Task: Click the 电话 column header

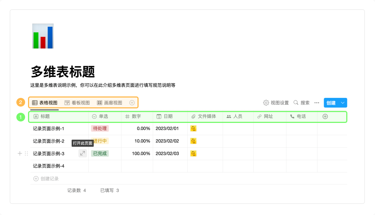Action: point(302,116)
